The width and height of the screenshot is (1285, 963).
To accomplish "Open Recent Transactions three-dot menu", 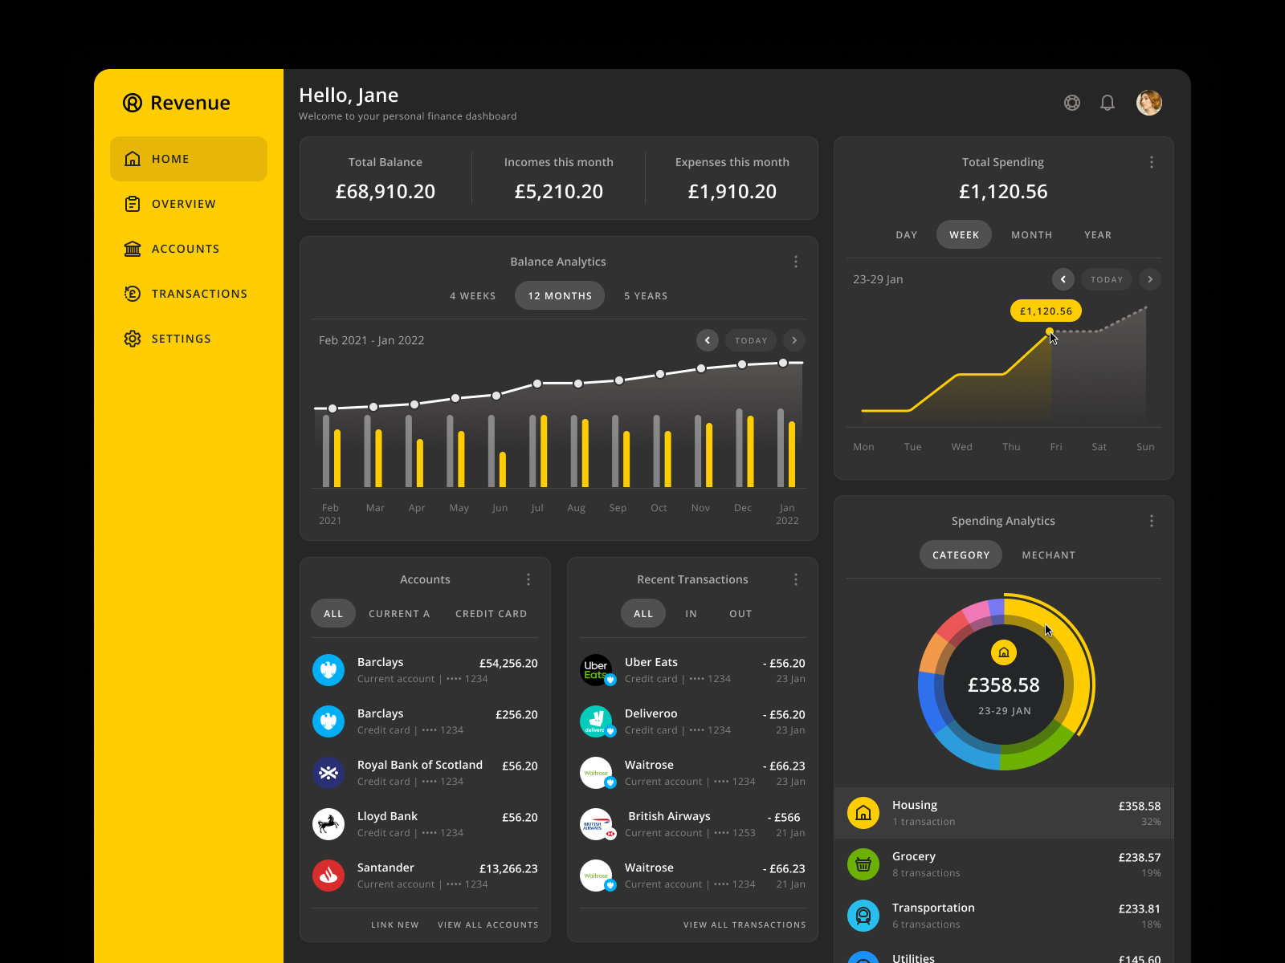I will (x=796, y=579).
